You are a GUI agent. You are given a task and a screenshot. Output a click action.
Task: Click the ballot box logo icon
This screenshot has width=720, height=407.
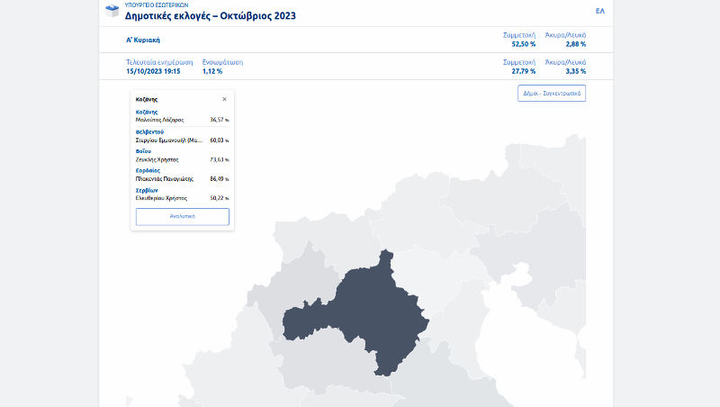(112, 12)
